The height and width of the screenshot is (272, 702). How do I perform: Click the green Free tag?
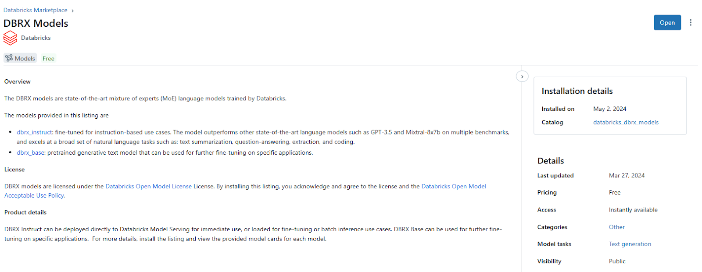click(x=48, y=59)
